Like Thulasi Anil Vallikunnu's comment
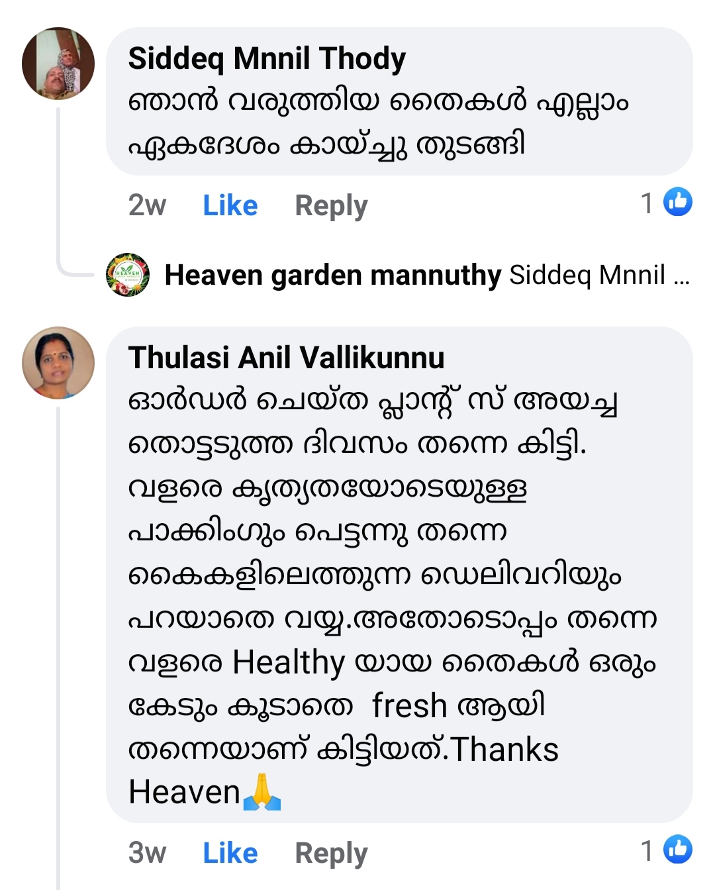This screenshot has height=890, width=715. tap(230, 853)
